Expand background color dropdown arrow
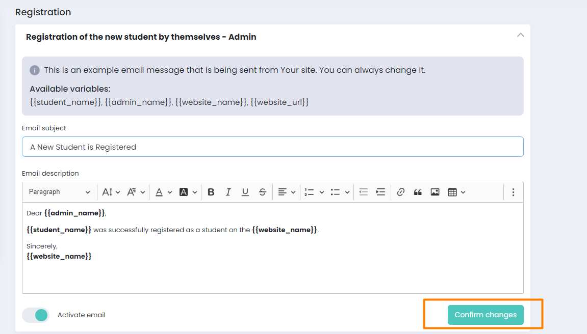 [195, 192]
